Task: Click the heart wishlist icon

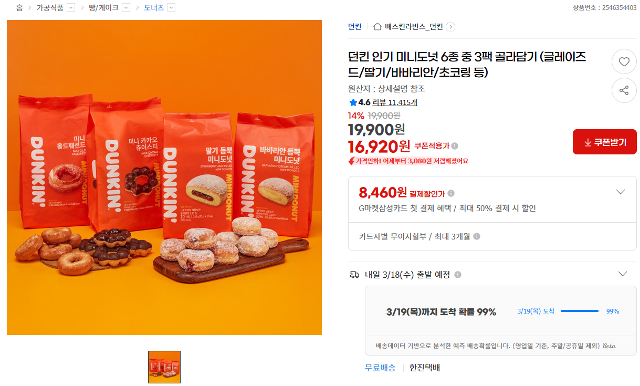Action: pos(624,61)
